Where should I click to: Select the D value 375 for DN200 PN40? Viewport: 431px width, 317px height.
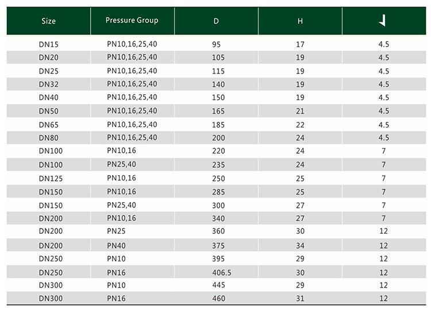218,246
